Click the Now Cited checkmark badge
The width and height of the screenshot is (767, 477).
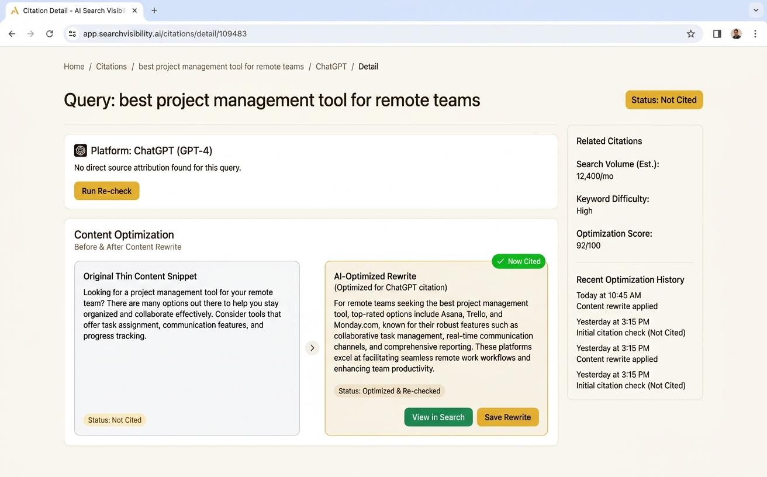(519, 261)
